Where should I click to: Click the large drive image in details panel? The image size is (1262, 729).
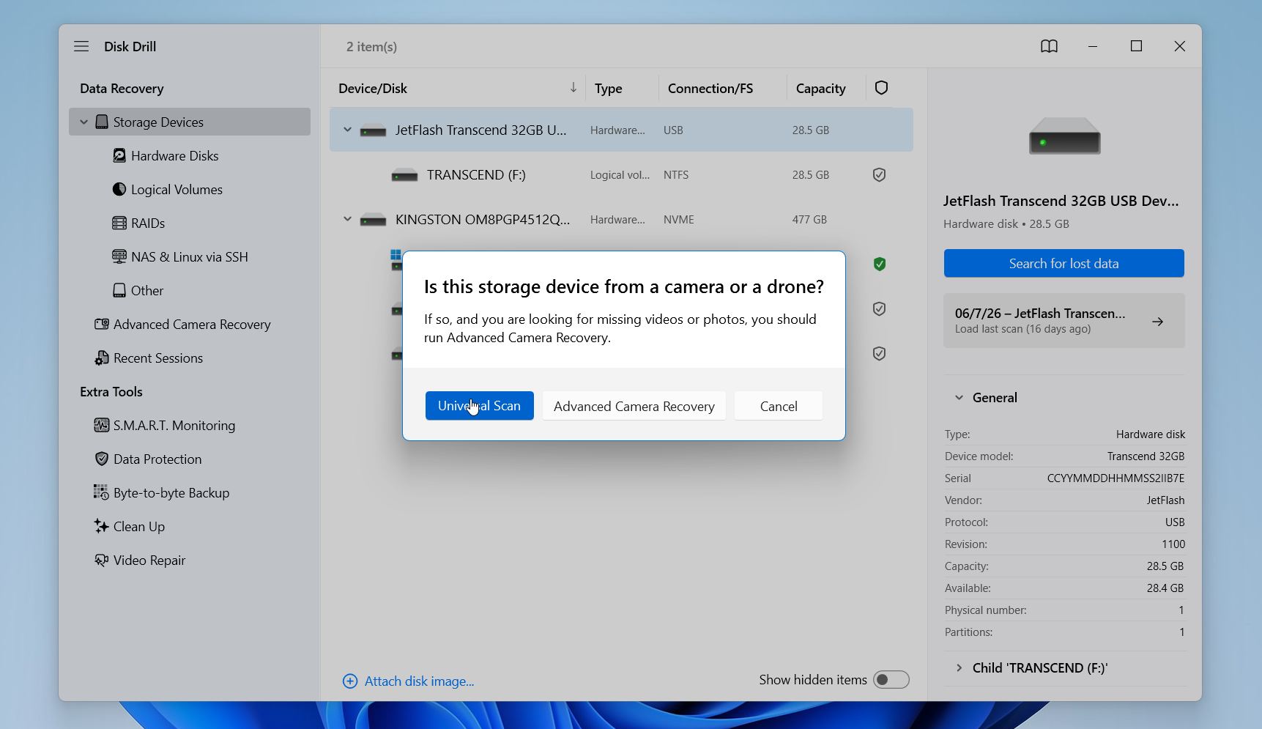tap(1064, 136)
